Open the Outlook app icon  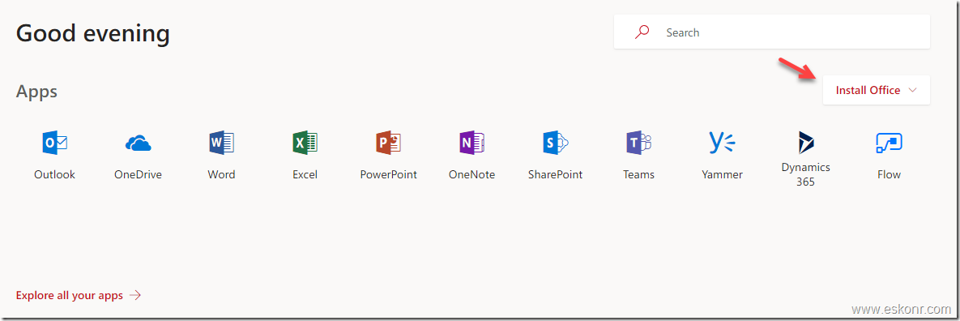click(54, 143)
